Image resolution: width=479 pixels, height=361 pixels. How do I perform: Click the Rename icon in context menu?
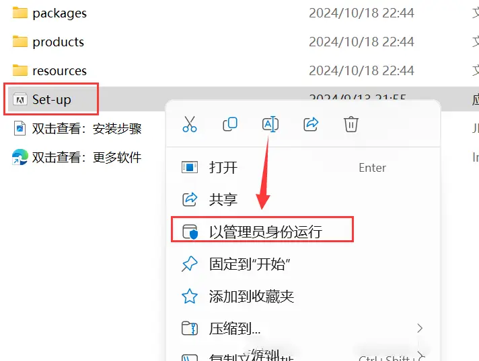pos(270,124)
